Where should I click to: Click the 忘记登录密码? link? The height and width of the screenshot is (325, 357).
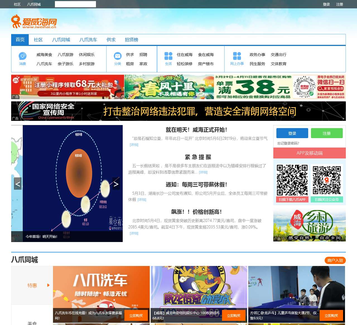point(288,143)
